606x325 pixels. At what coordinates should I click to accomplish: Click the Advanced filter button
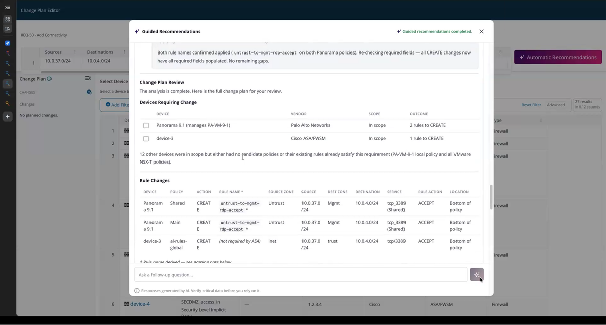click(x=555, y=105)
